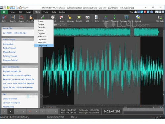Click the undo arrow icon
Image resolution: width=165 pixels, height=124 pixels.
point(23,8)
